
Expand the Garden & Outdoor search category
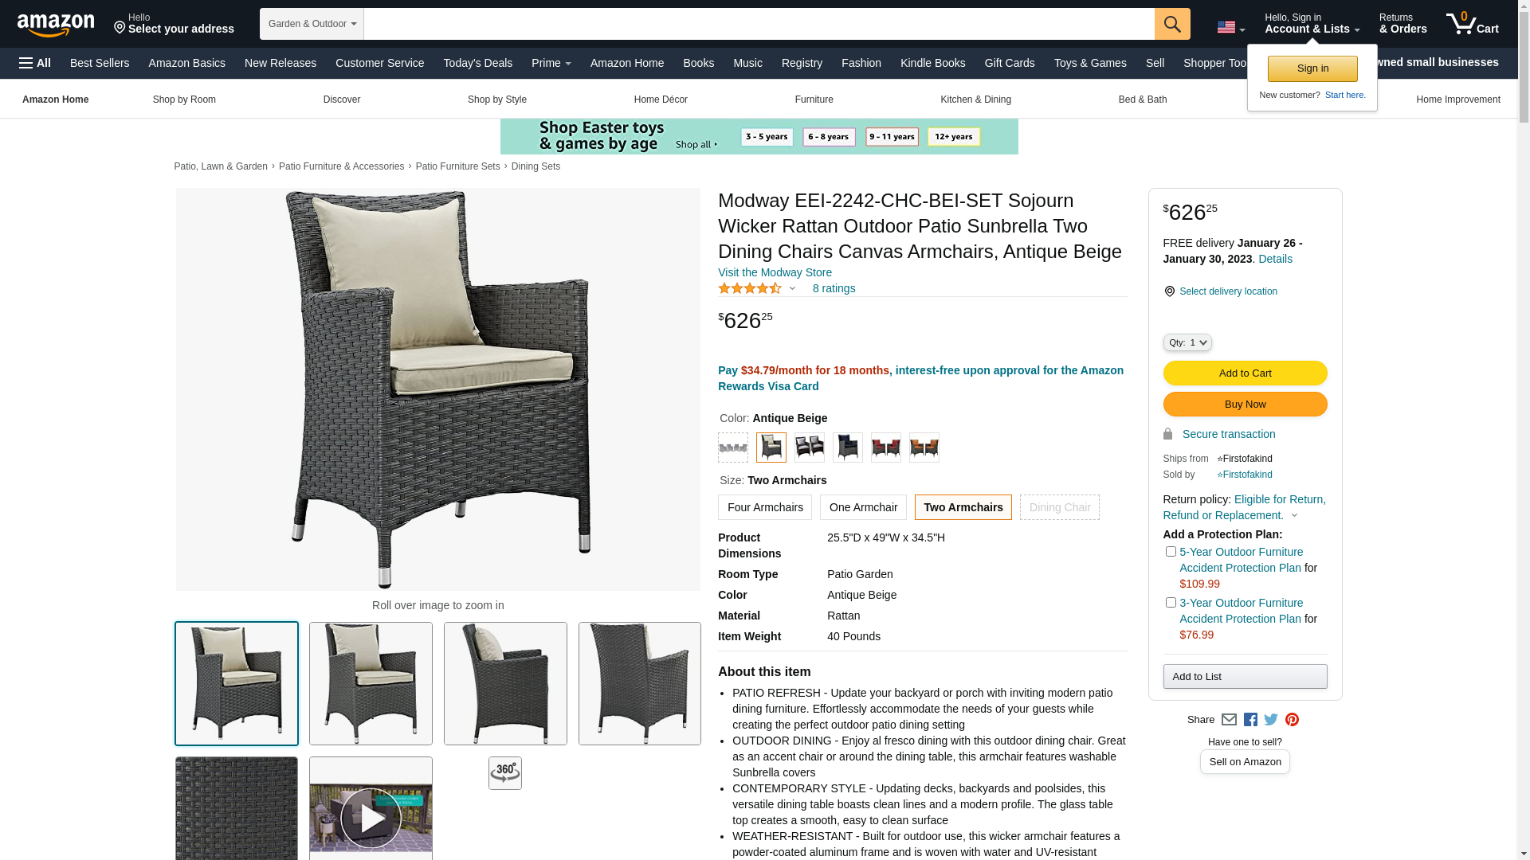coord(312,24)
